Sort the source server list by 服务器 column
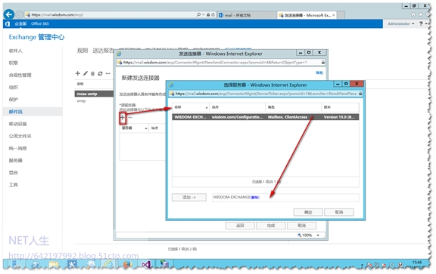The image size is (436, 274). [x=134, y=128]
